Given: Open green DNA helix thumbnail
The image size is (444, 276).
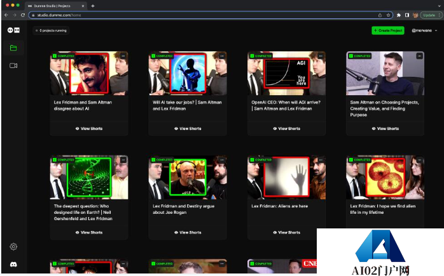Looking at the screenshot, I should tap(89, 177).
